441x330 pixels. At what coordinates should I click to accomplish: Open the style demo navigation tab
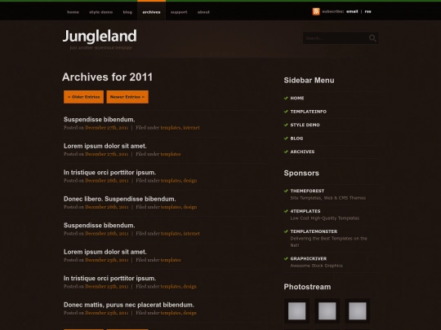101,12
